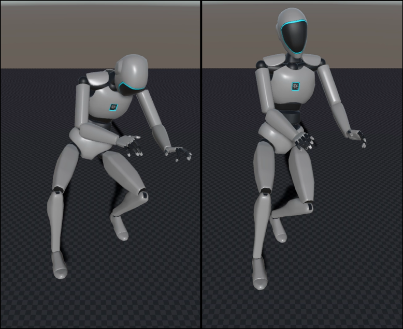The height and width of the screenshot is (329, 403).
Task: Select the left mannequin's hand near its pelvis
Action: click(x=131, y=143)
